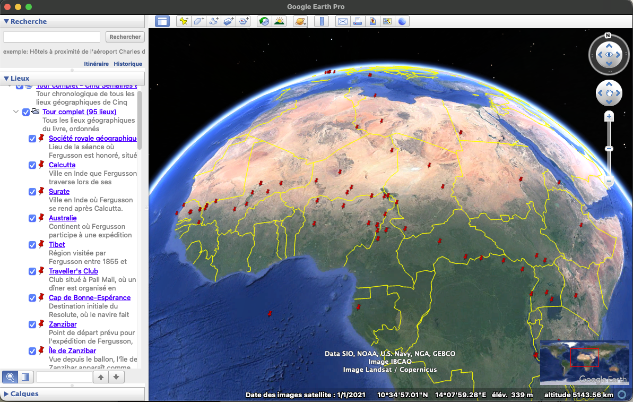
Task: Print the current view
Action: pos(357,21)
